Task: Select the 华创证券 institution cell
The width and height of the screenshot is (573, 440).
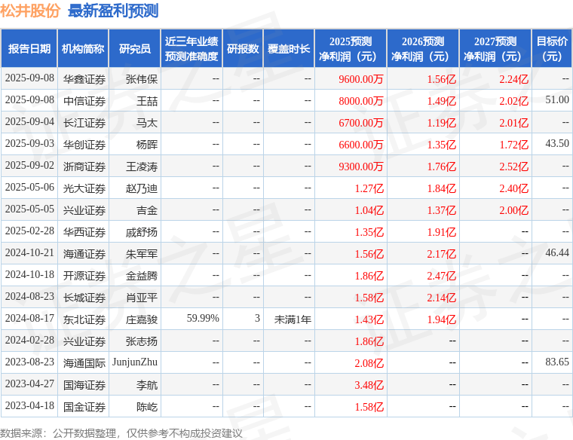Action: pyautogui.click(x=84, y=145)
